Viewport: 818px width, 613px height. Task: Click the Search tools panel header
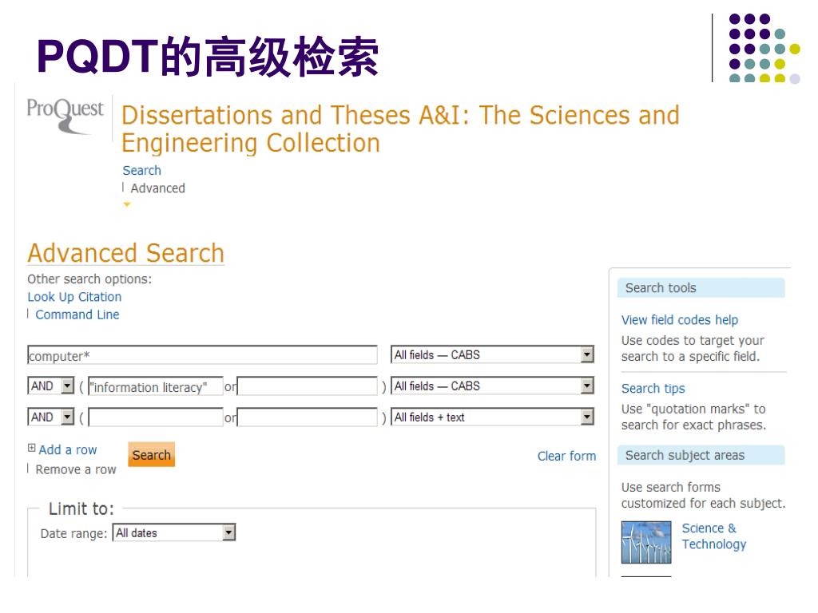(701, 287)
